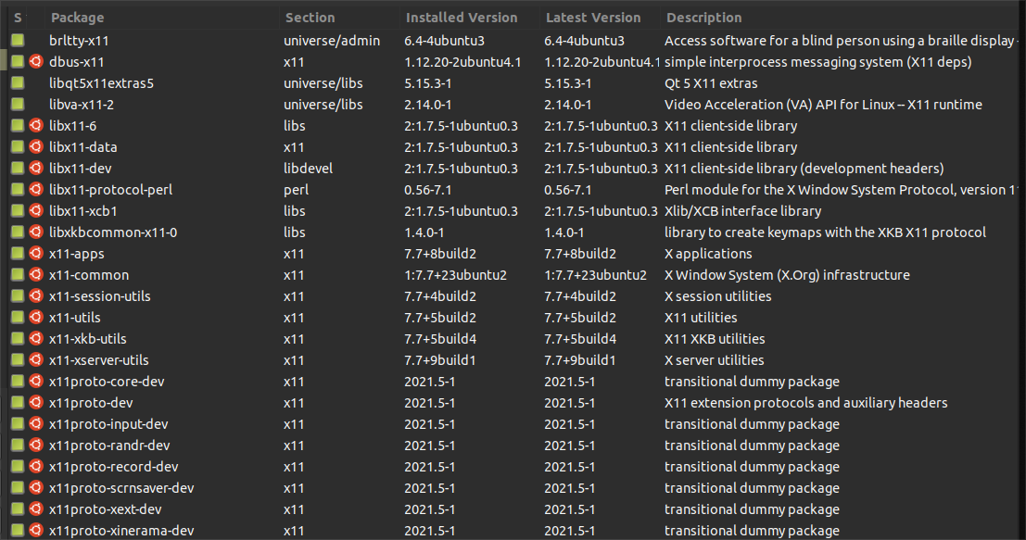
Task: Click 'X11 extension protocols and auxiliary headers'
Action: click(x=806, y=403)
